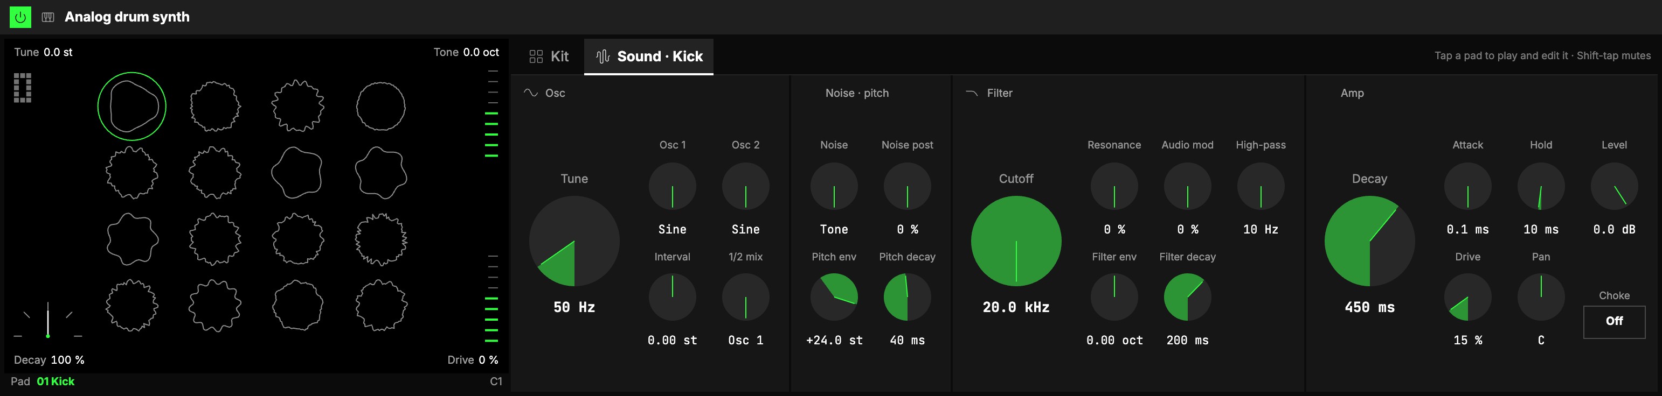Click the Attack knob
The height and width of the screenshot is (396, 1662).
click(1468, 186)
